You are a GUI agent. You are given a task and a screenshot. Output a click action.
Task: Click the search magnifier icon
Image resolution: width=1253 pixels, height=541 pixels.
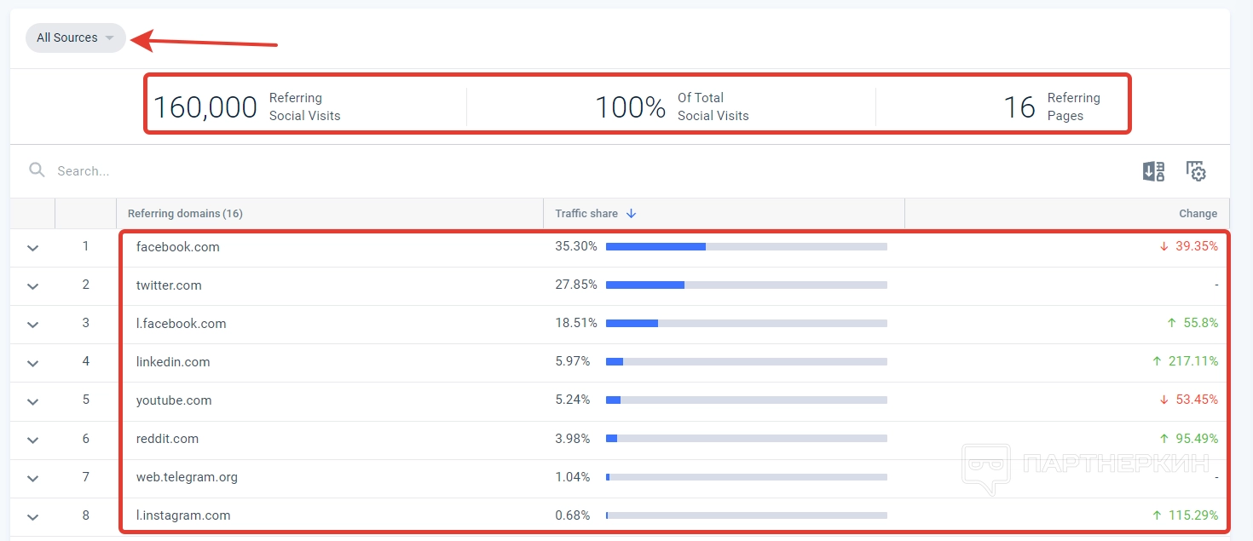[37, 170]
